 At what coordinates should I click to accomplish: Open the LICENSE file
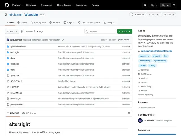[15, 87]
